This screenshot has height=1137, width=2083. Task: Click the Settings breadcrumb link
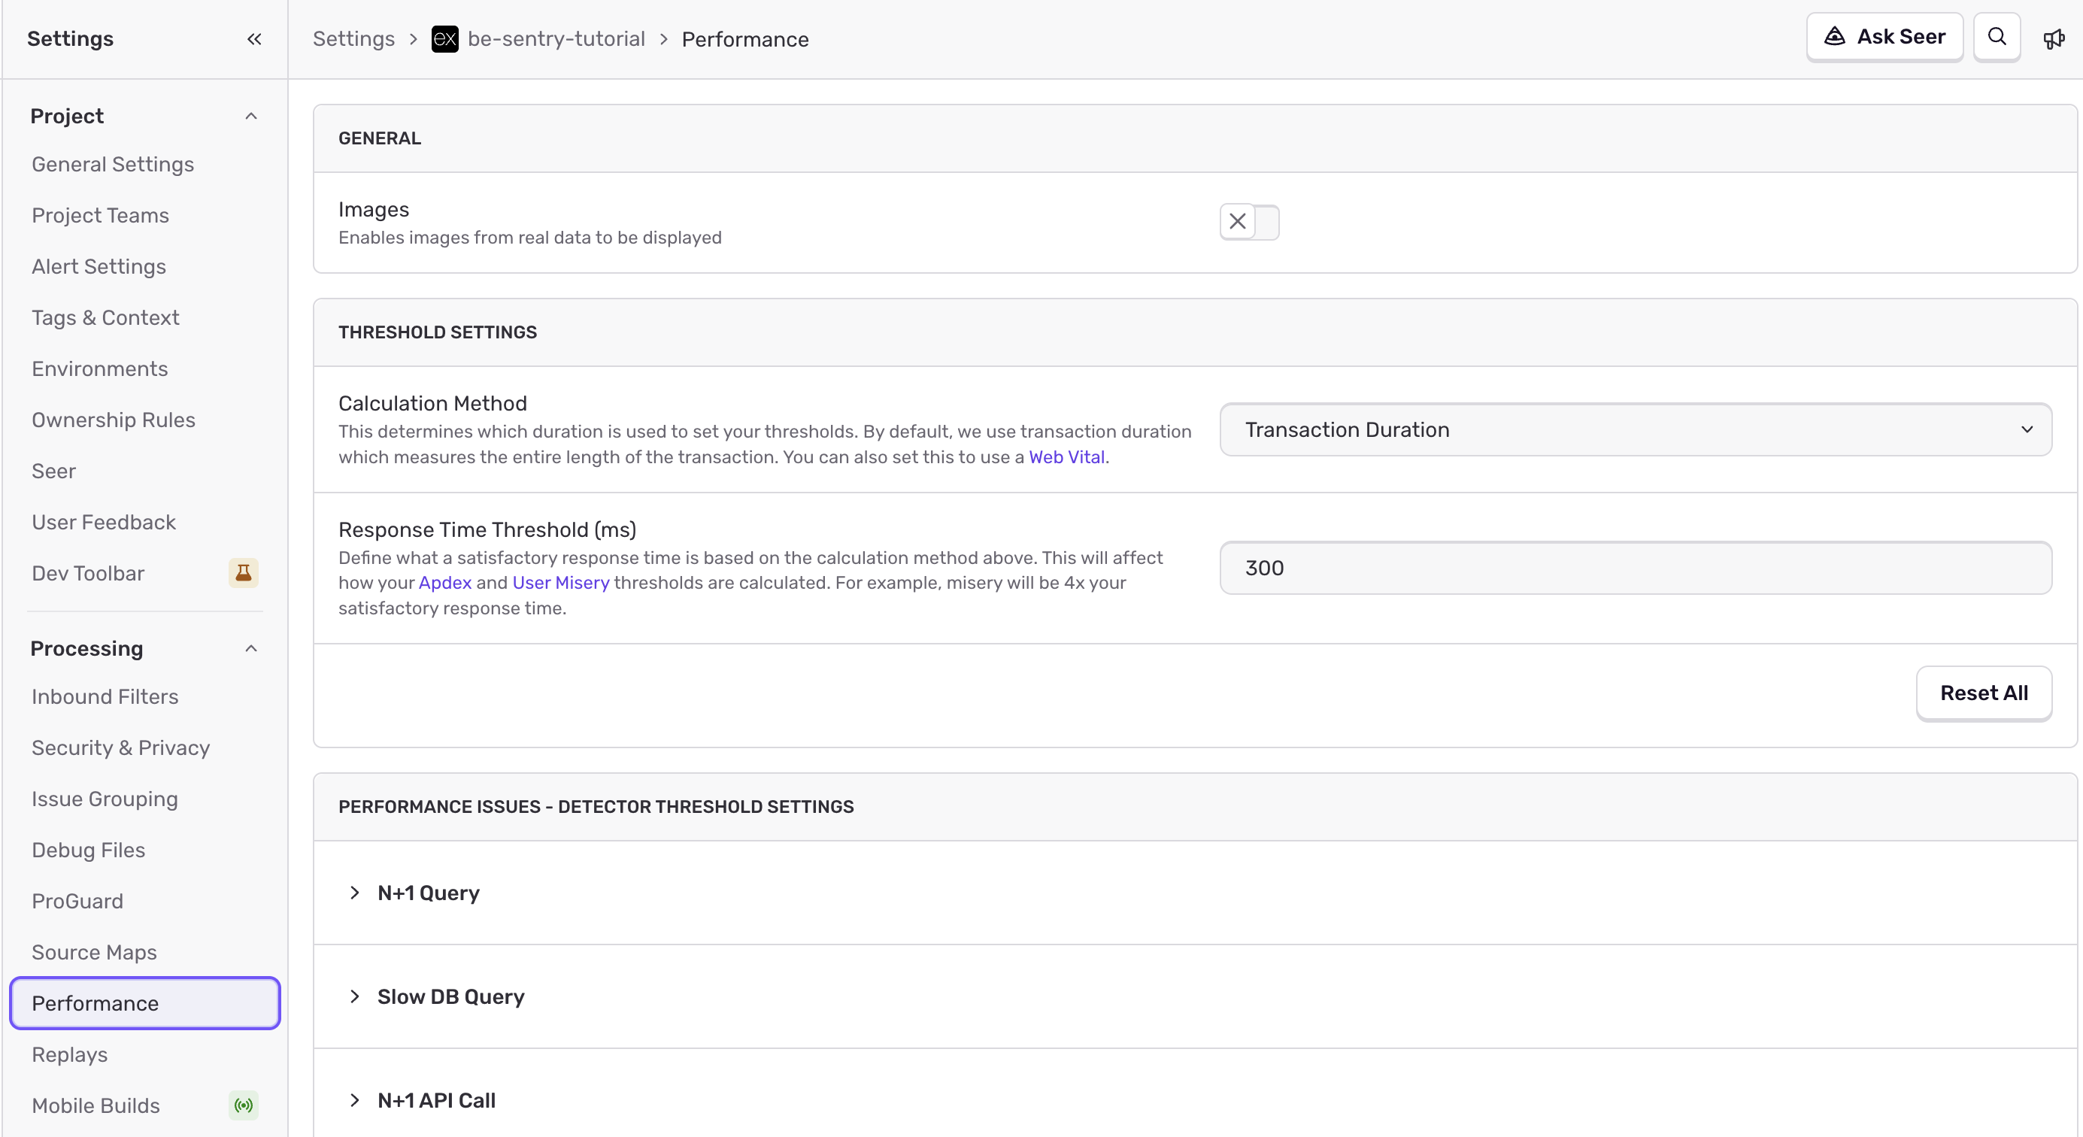pos(353,39)
